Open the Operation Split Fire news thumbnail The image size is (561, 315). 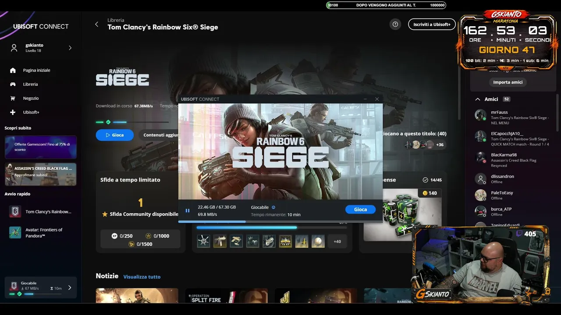[226, 296]
